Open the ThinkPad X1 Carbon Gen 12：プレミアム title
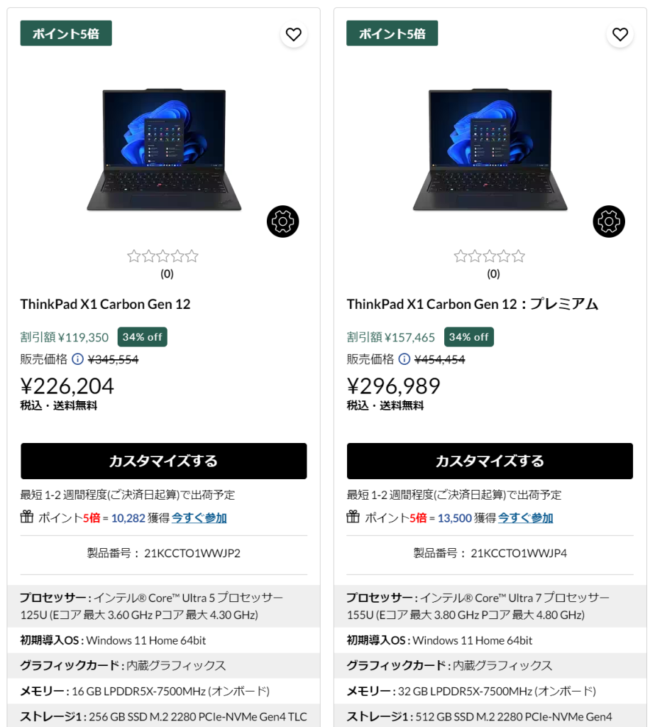The image size is (650, 727). [x=473, y=304]
